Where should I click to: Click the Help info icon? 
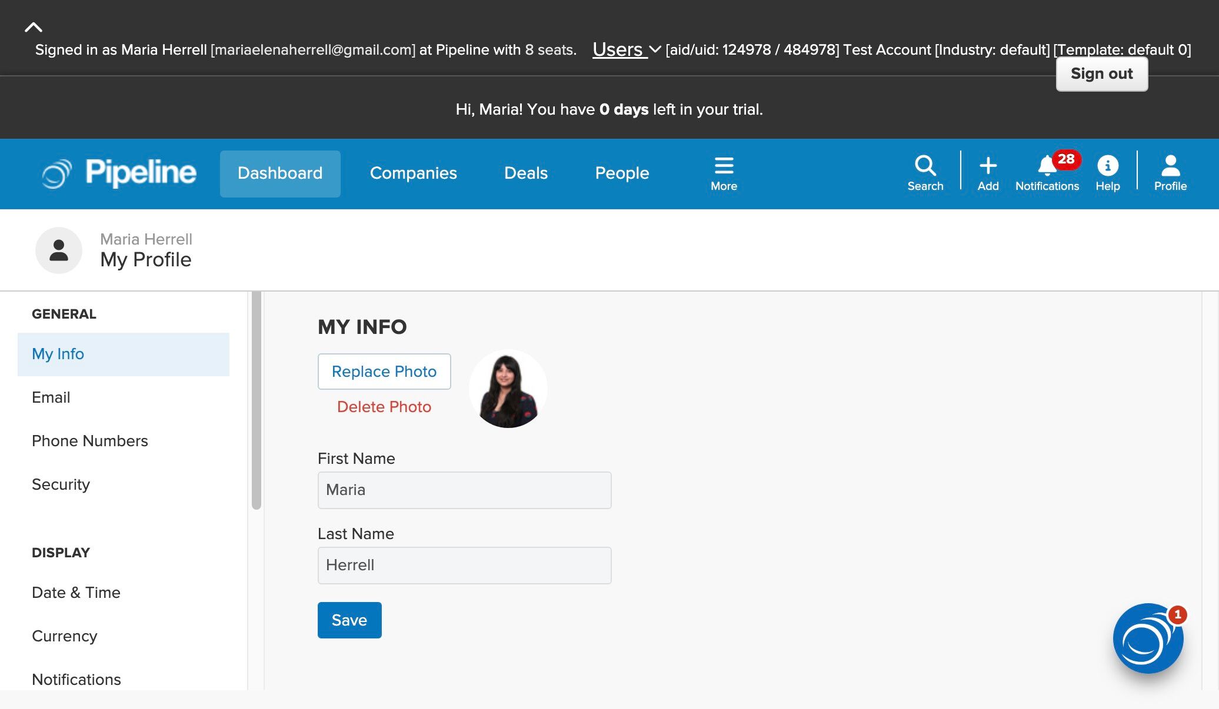1107,173
